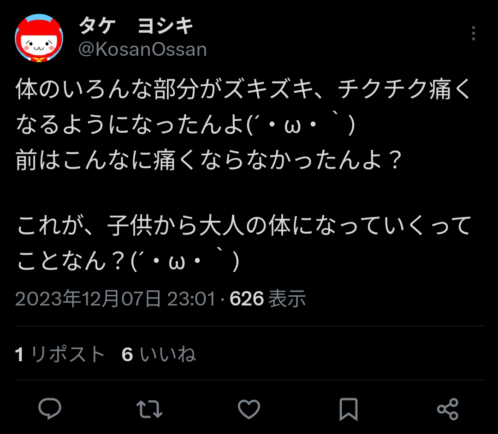Screen dimensions: 498x434
Task: Open the 2023年12月07日 23:01 timestamp
Action: 115,299
